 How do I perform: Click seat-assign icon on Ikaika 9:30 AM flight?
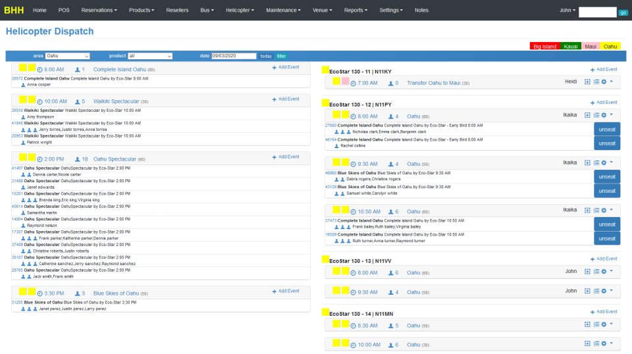(587, 163)
